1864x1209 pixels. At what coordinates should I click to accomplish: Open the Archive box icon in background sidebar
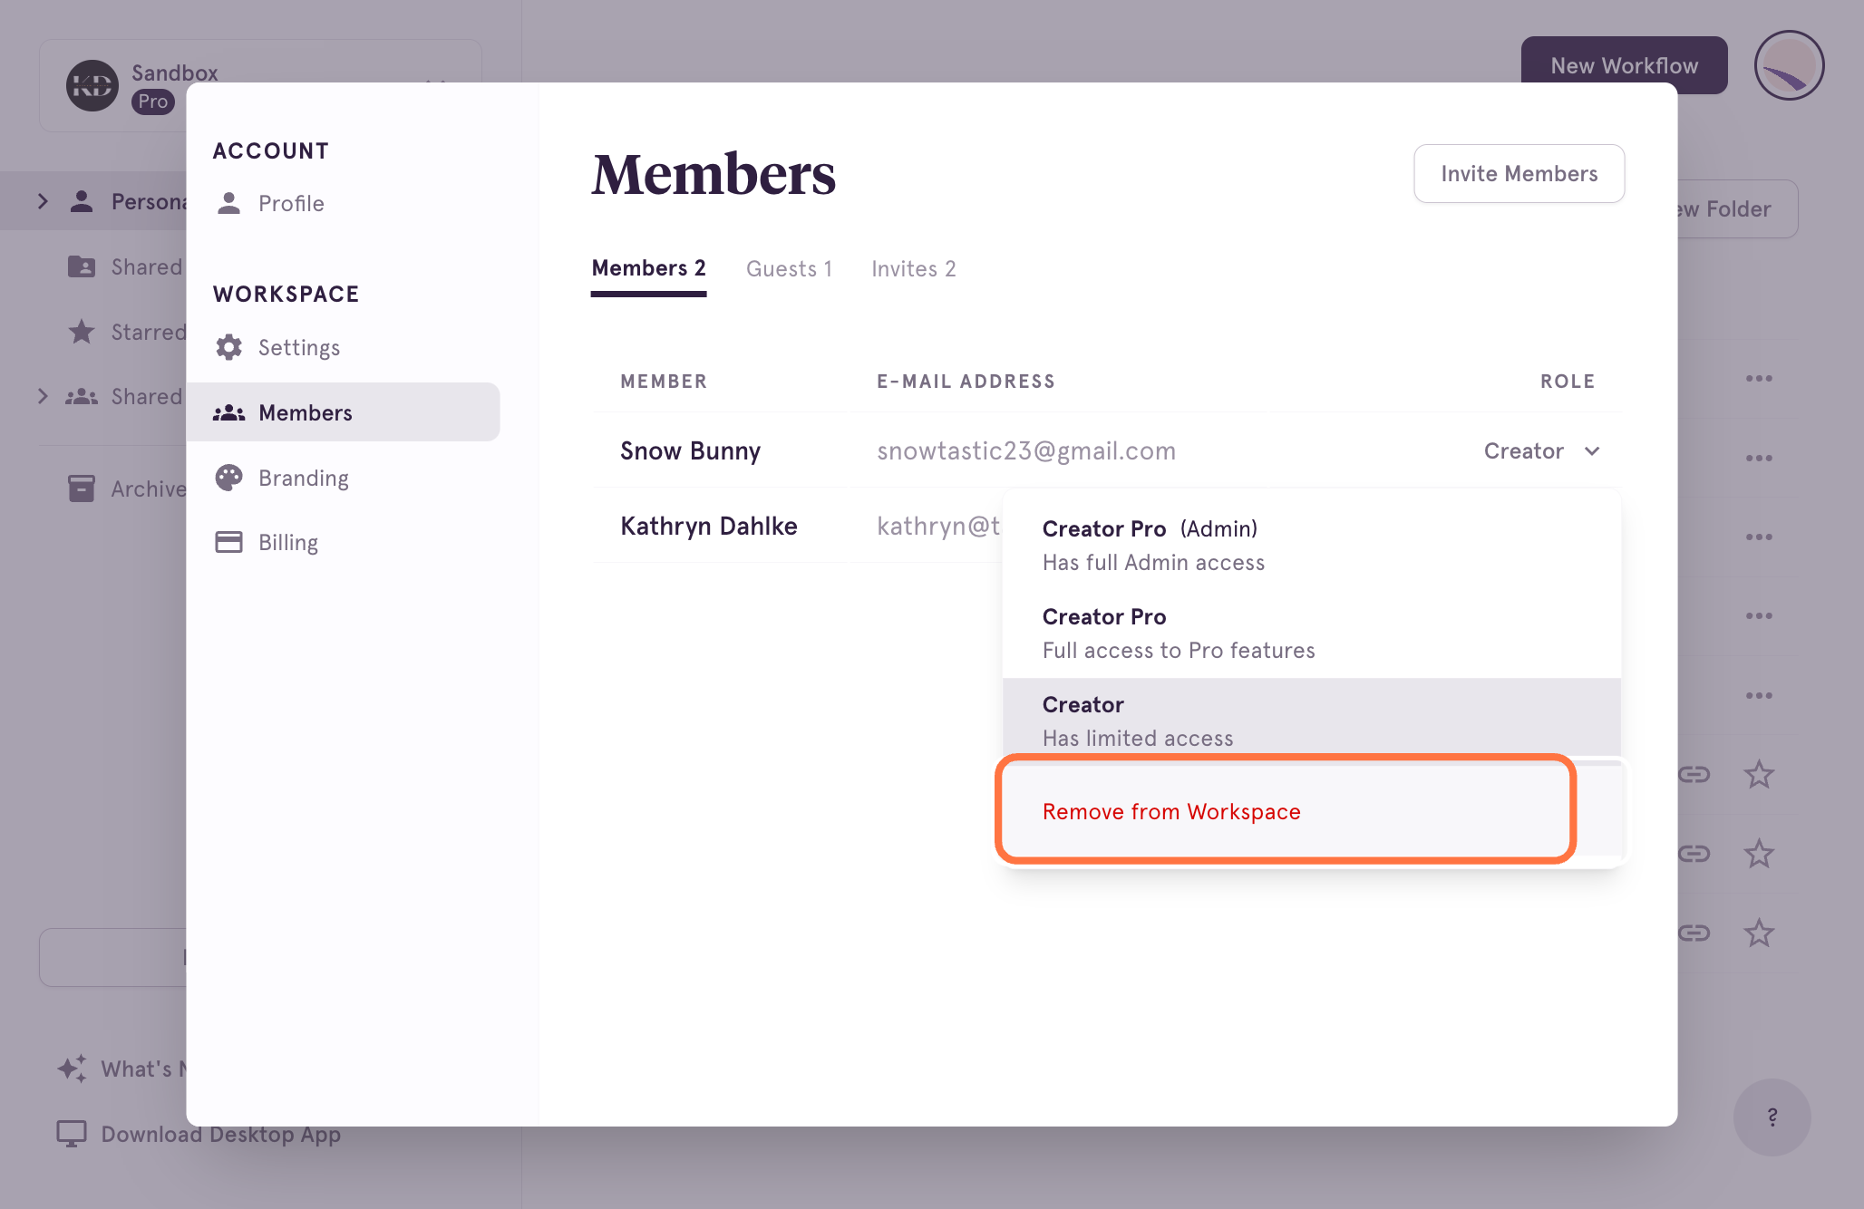tap(82, 488)
